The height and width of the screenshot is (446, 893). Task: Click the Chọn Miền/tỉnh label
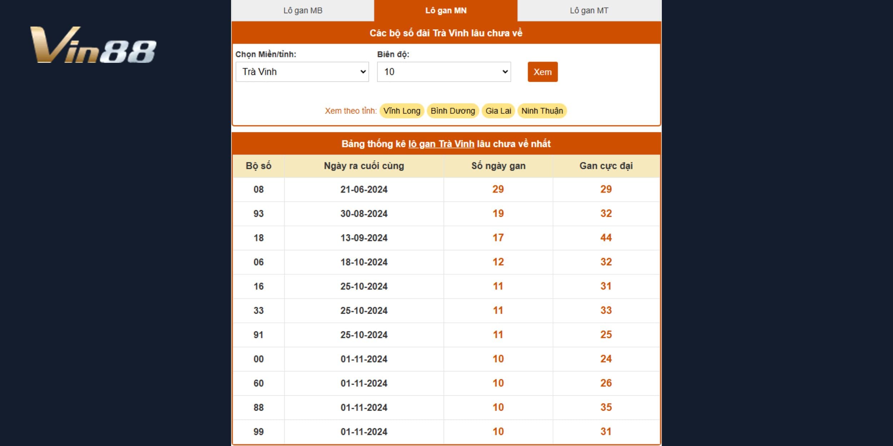(266, 55)
